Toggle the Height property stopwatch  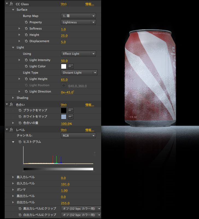[26, 35]
